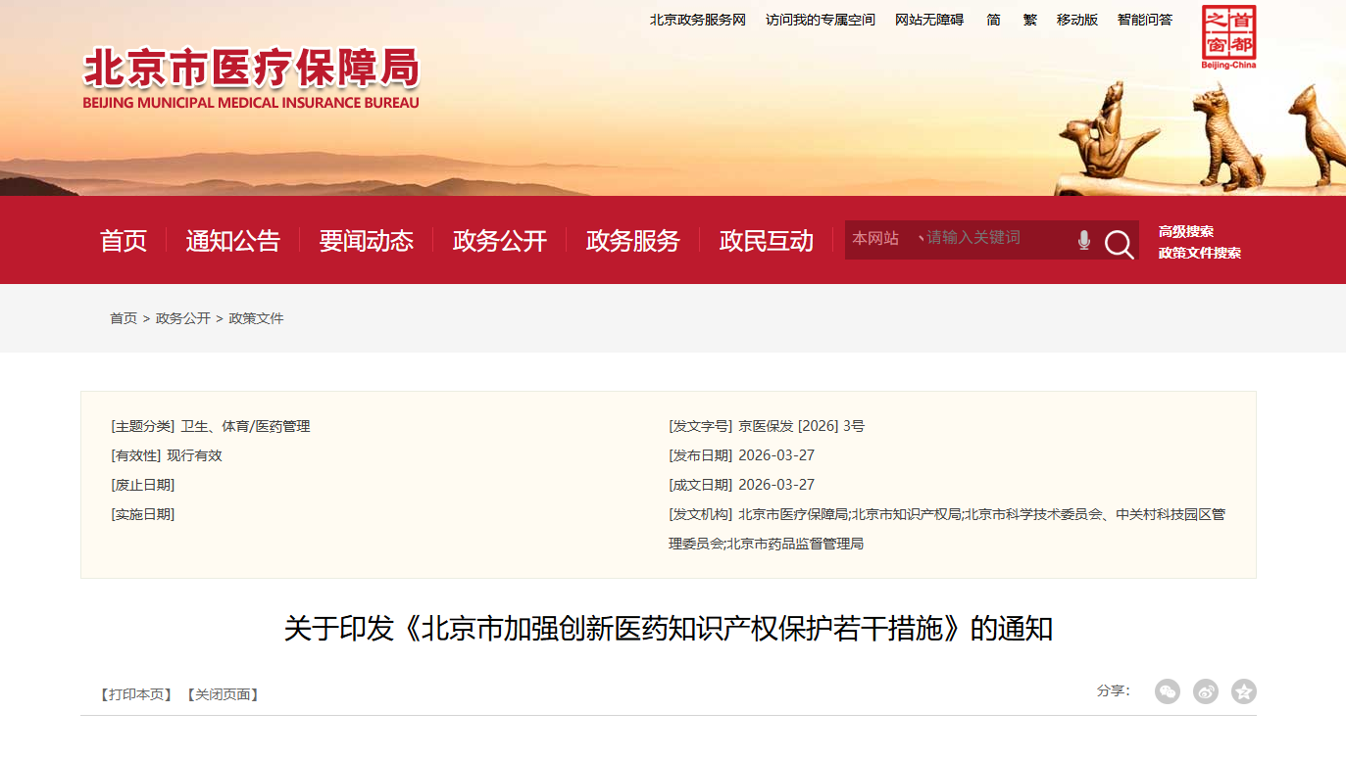Screen dimensions: 1346x760
Task: Click the WeChat share icon
Action: [x=1167, y=691]
